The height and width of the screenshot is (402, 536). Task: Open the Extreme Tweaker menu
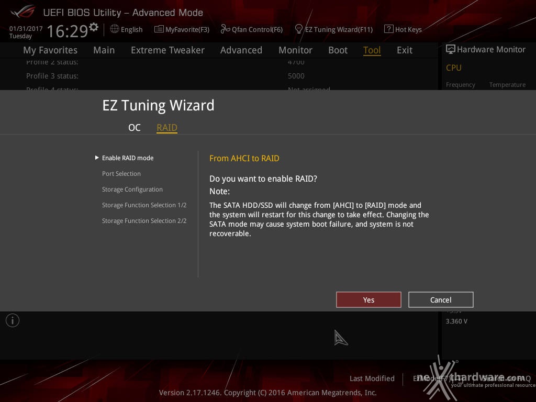pyautogui.click(x=167, y=50)
